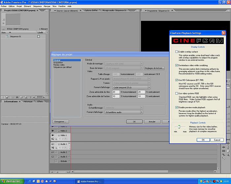Viewport: 231px width, 184px height.
Task: Play the Project panel thumbnail preview
Action: (4, 23)
